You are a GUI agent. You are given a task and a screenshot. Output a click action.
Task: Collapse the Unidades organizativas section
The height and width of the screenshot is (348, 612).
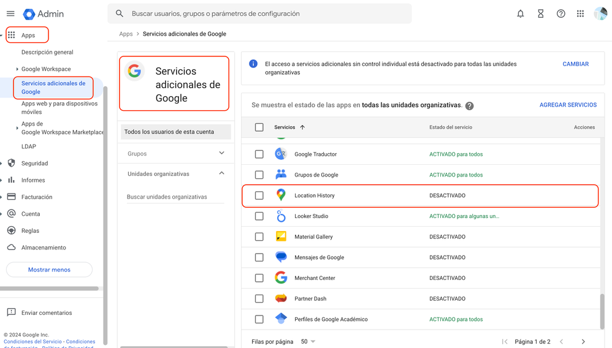click(222, 173)
